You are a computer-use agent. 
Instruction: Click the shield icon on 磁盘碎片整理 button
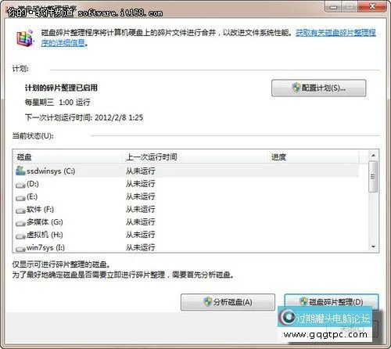coord(303,302)
